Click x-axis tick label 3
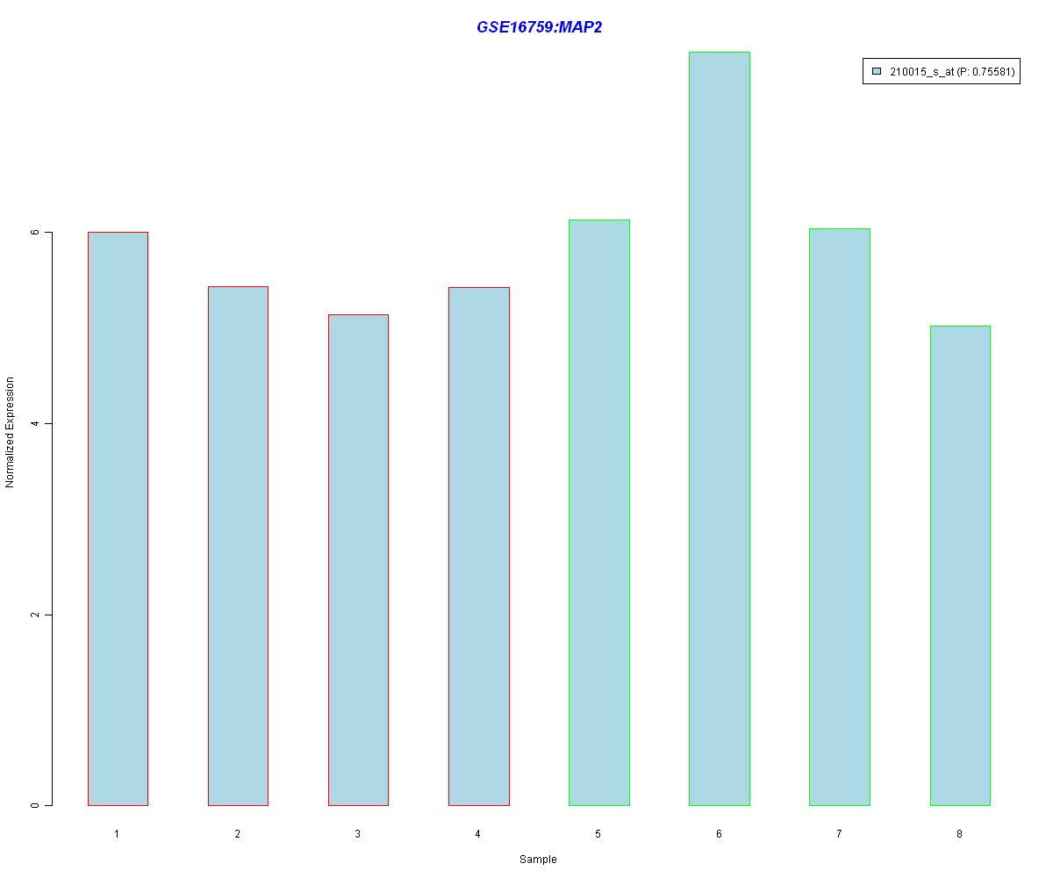Viewport: 1053px width, 878px height. coord(357,834)
